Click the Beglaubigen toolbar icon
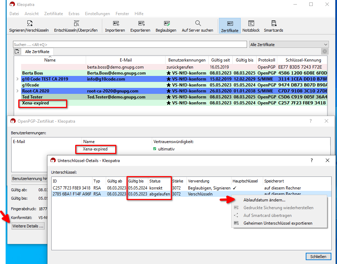The image size is (337, 264). point(166,24)
